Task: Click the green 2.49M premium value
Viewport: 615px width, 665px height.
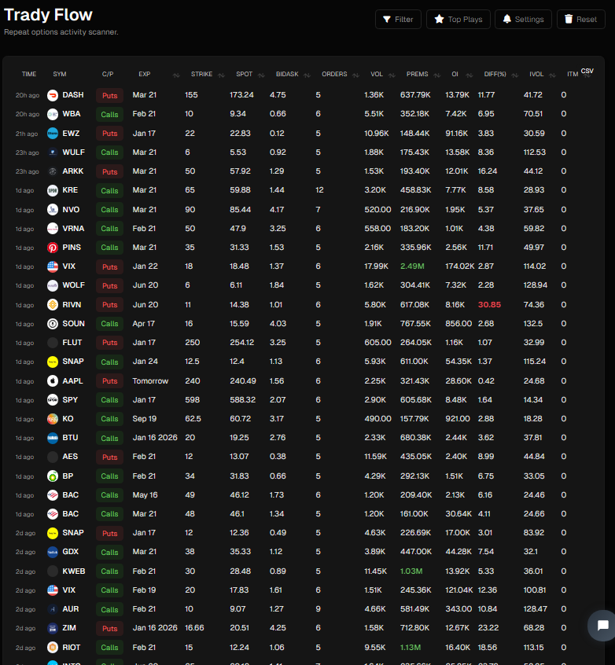Action: tap(412, 266)
